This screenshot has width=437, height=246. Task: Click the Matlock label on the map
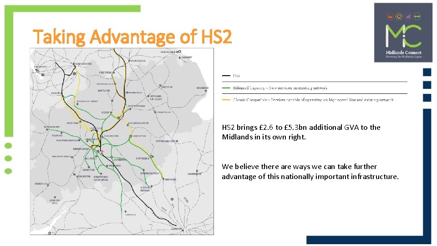(104, 91)
